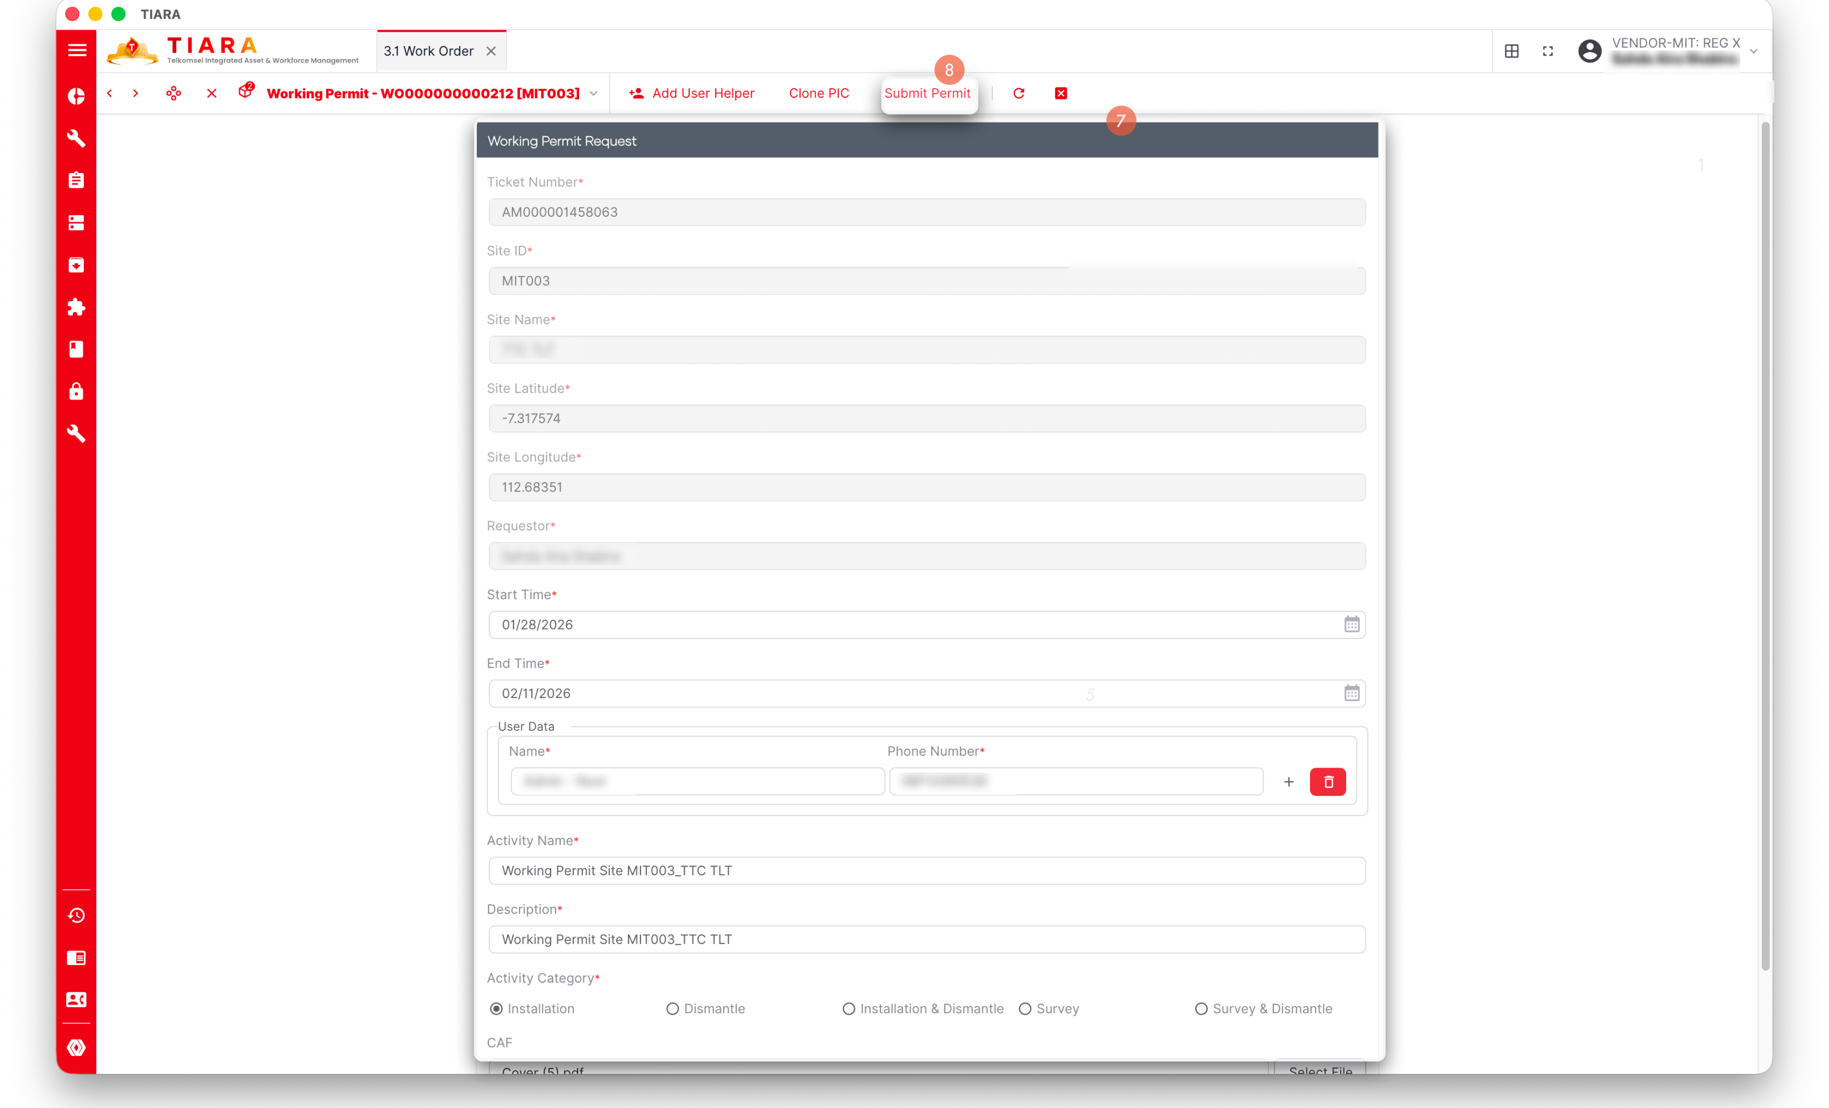
Task: Select the Survey radio option
Action: point(1025,1008)
